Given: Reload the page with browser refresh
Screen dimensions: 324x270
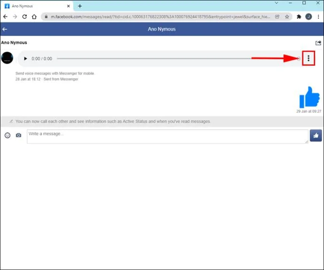Looking at the screenshot, I should pos(24,17).
